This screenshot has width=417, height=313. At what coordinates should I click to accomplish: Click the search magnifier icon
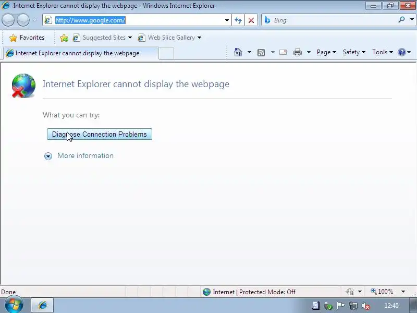[401, 20]
